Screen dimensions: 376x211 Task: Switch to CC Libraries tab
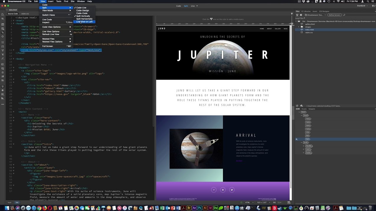(x=306, y=11)
